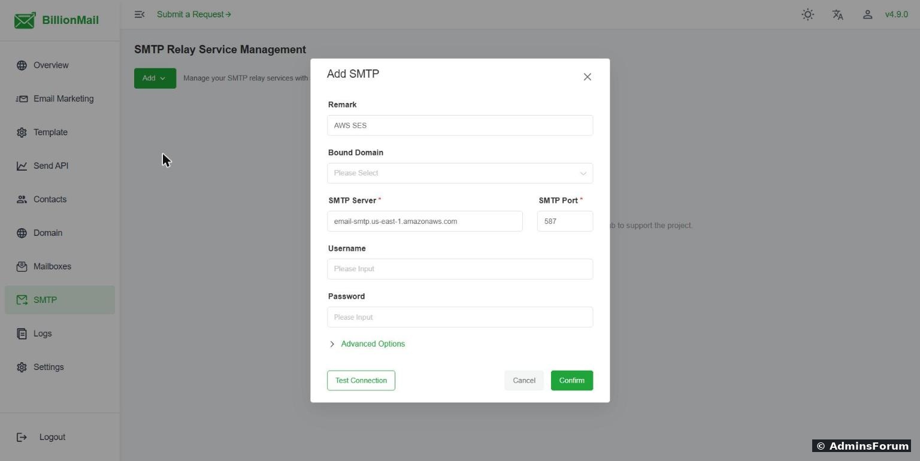Open the user account icon
The width and height of the screenshot is (920, 461).
(x=867, y=14)
